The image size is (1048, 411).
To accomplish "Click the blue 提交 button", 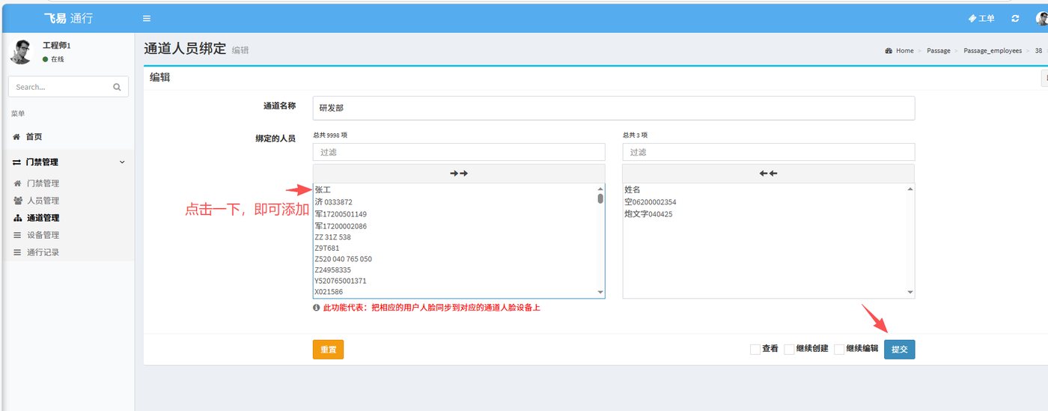I will (x=899, y=350).
